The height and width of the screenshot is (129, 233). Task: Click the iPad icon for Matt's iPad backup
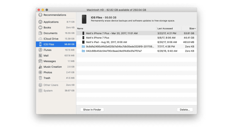pyautogui.click(x=83, y=42)
